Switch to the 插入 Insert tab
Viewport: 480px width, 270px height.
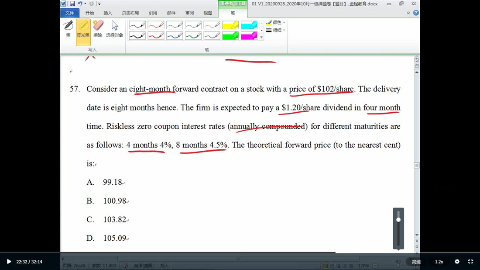tap(108, 13)
